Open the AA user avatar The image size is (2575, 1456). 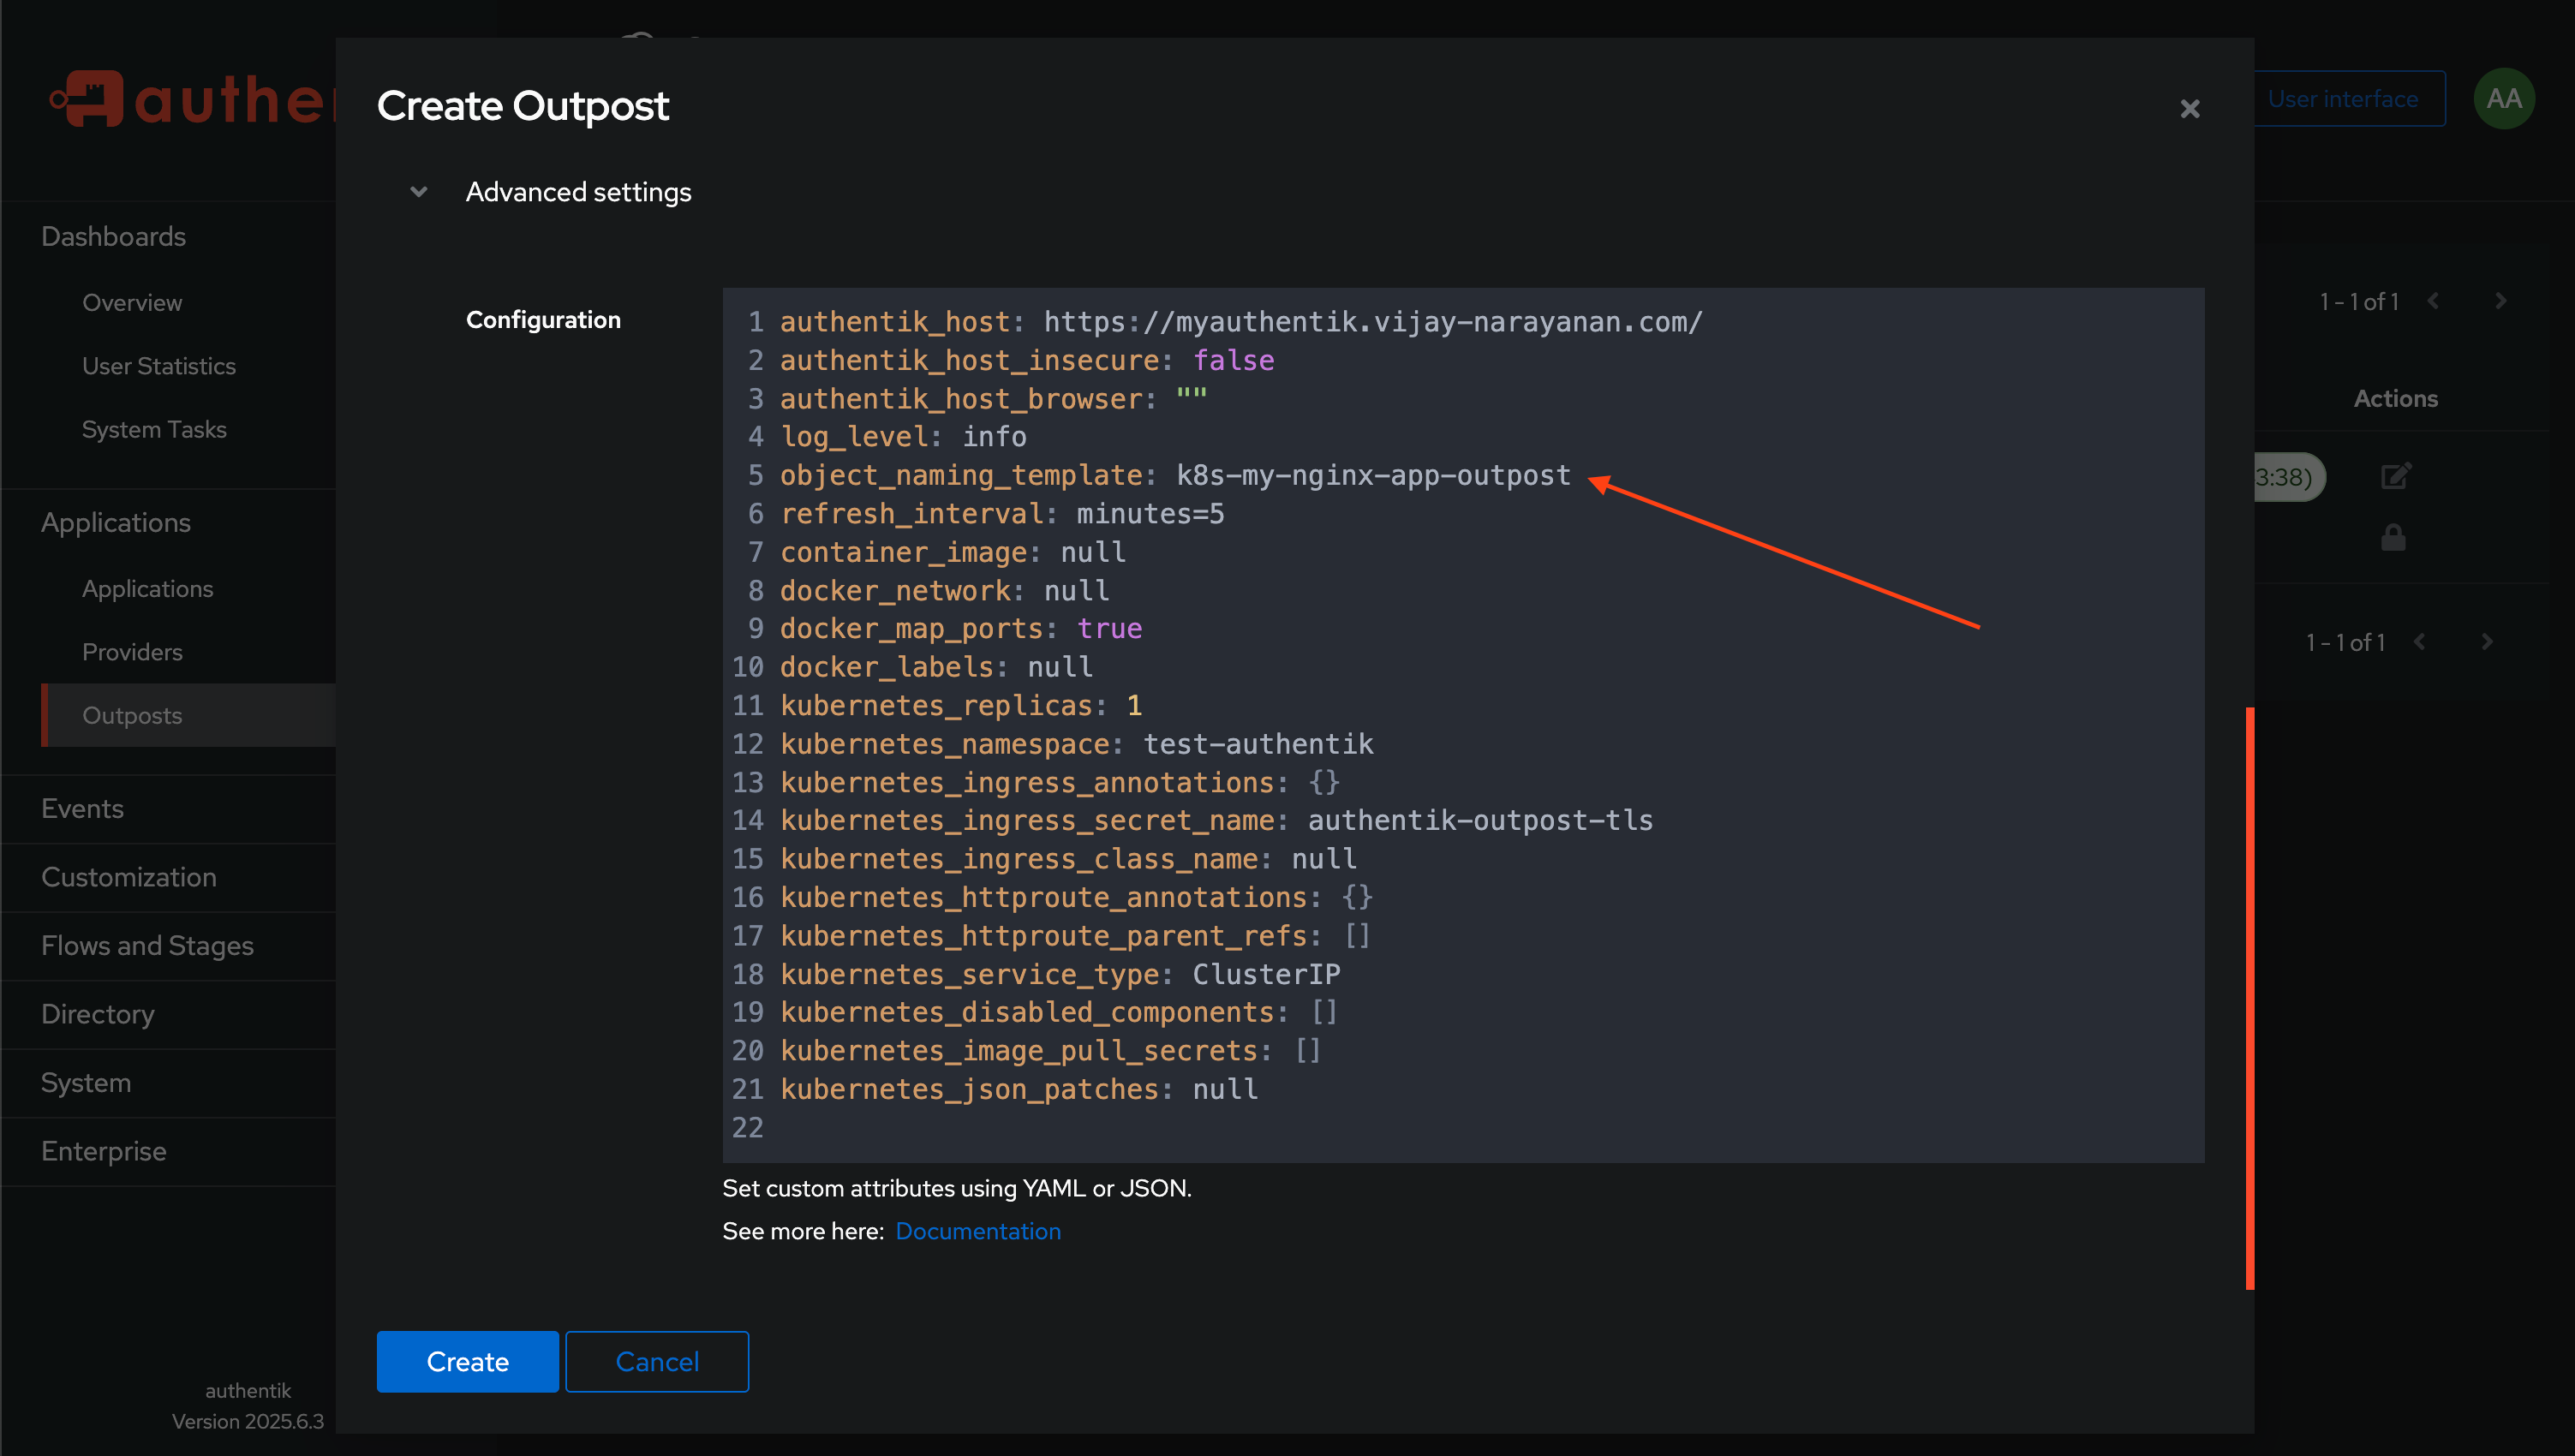pyautogui.click(x=2504, y=98)
